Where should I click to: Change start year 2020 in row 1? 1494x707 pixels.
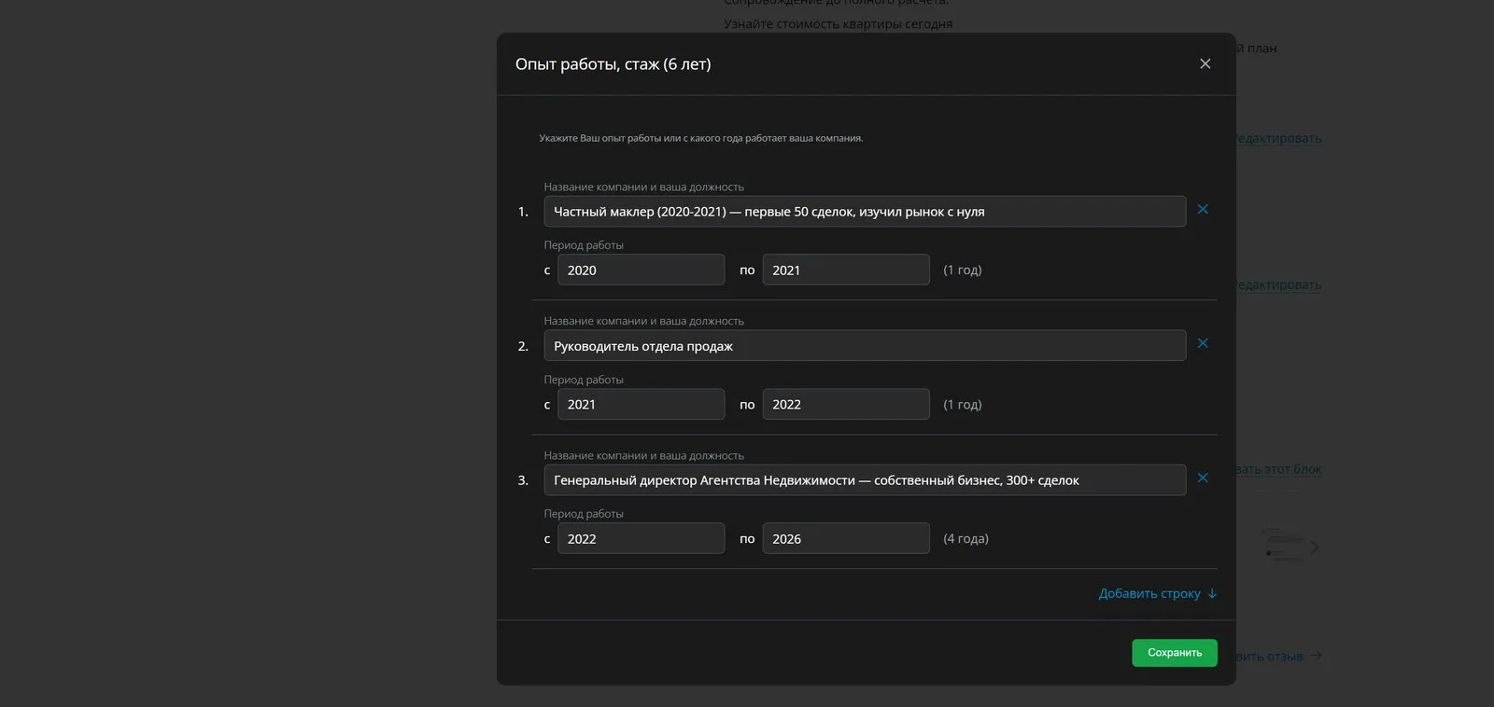(x=641, y=270)
